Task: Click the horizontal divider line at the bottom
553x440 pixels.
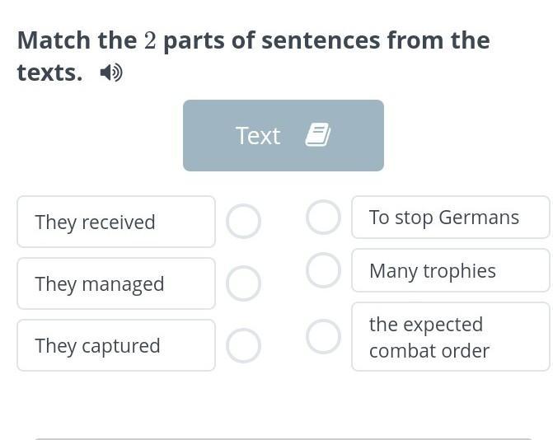Action: (283, 438)
